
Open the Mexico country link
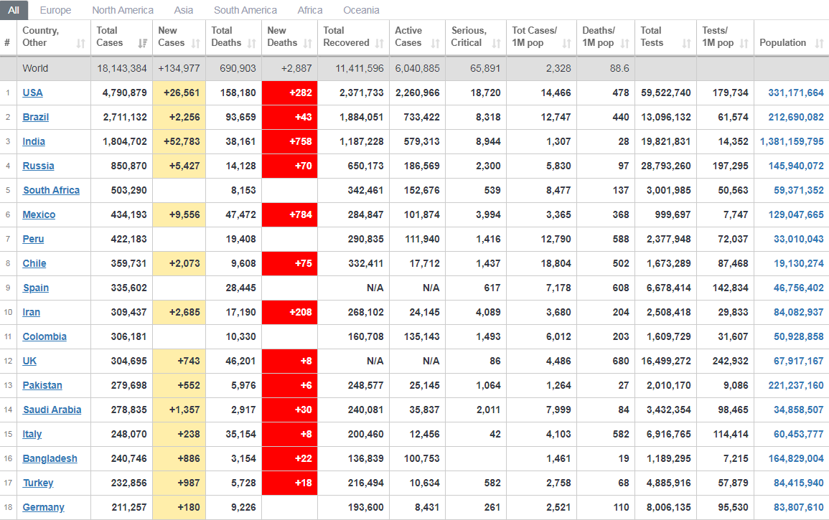click(x=39, y=214)
